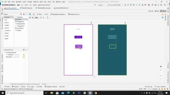The height and width of the screenshot is (95, 170).
Task: Select textView in Component Tree
Action: [x=11, y=55]
